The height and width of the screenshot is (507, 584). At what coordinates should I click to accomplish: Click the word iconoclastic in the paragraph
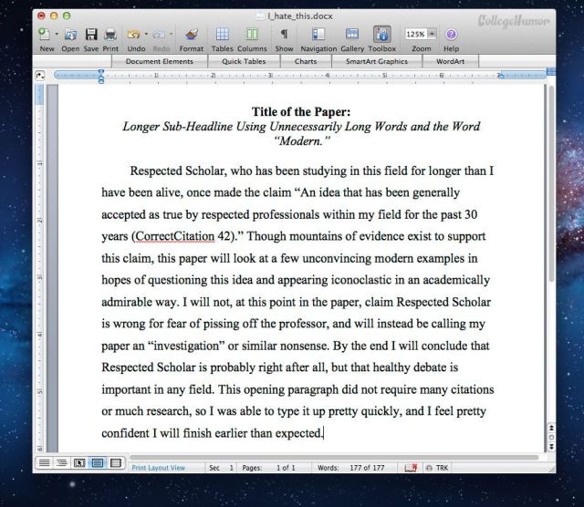click(361, 280)
